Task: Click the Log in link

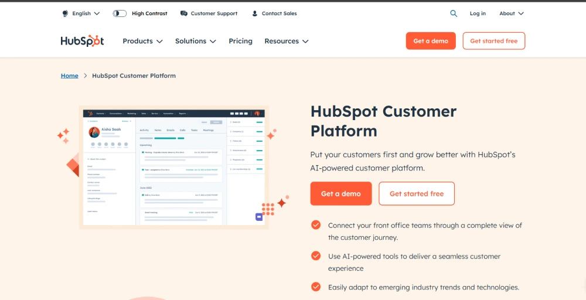Action: (478, 13)
